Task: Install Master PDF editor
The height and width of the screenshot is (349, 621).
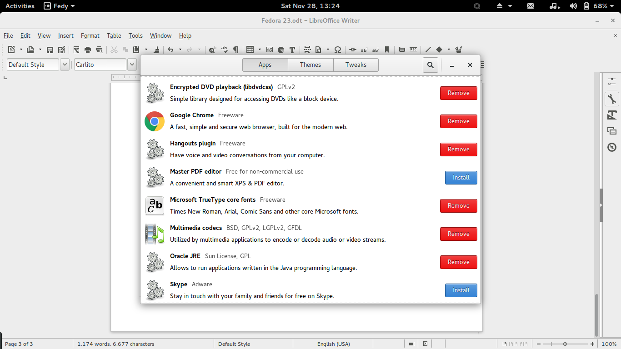Action: click(x=461, y=178)
